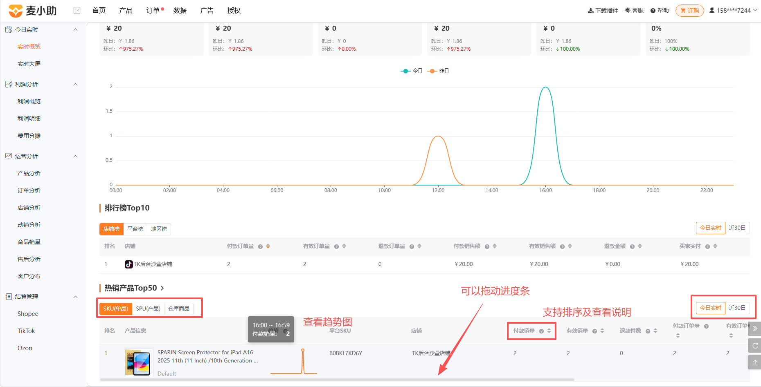Open 客服 customer service
This screenshot has height=387, width=761.
click(x=634, y=10)
